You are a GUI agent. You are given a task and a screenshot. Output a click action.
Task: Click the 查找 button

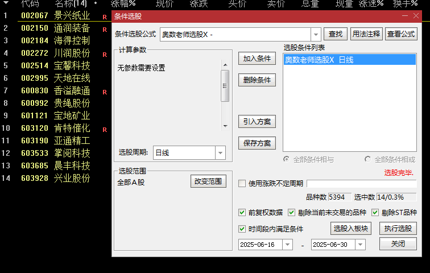tap(336, 34)
